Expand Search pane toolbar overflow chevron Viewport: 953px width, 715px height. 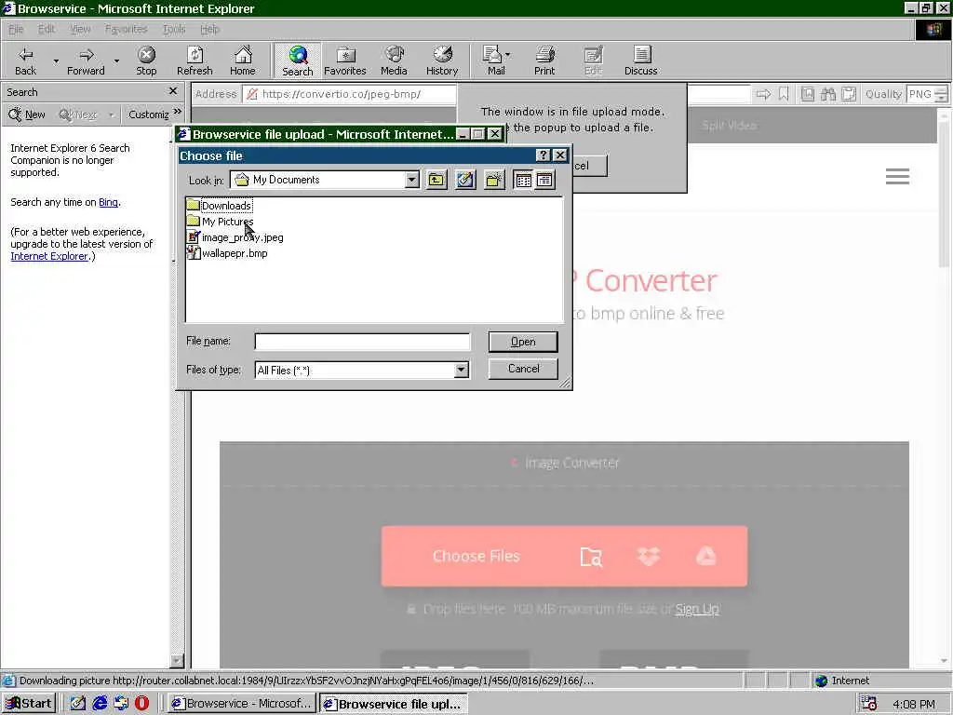(178, 112)
